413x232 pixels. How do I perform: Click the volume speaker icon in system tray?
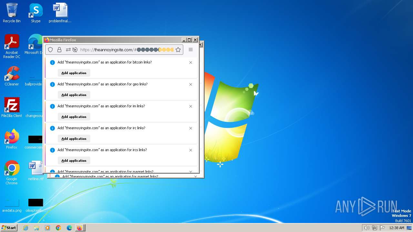click(x=367, y=228)
